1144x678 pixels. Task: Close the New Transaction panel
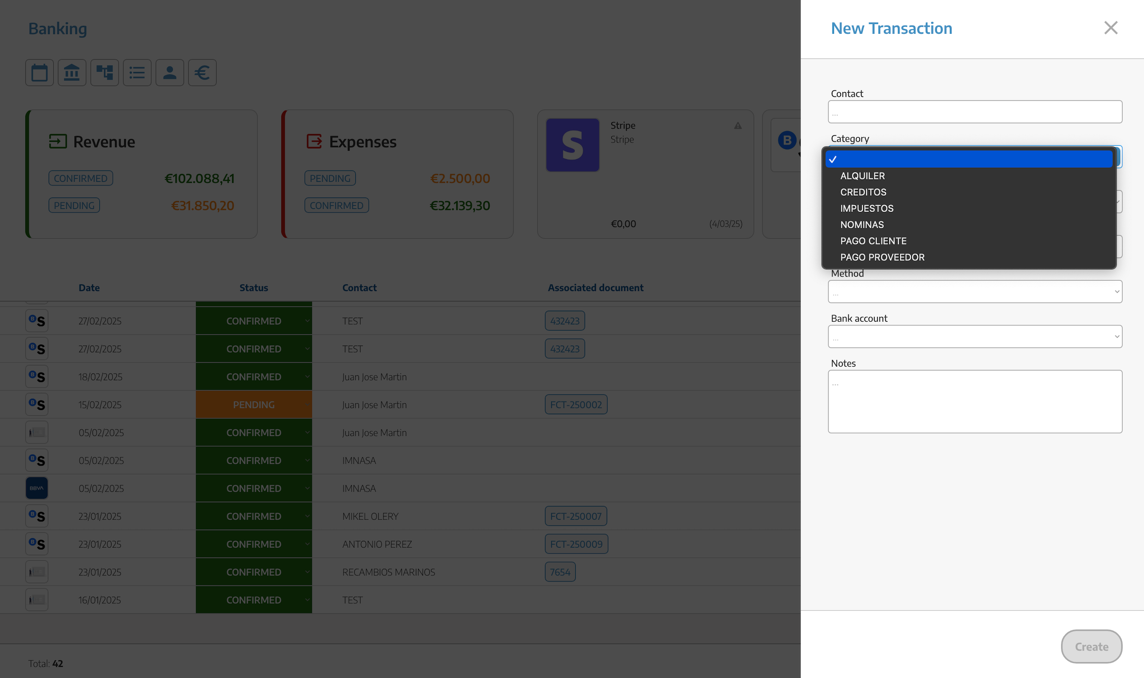click(x=1111, y=28)
